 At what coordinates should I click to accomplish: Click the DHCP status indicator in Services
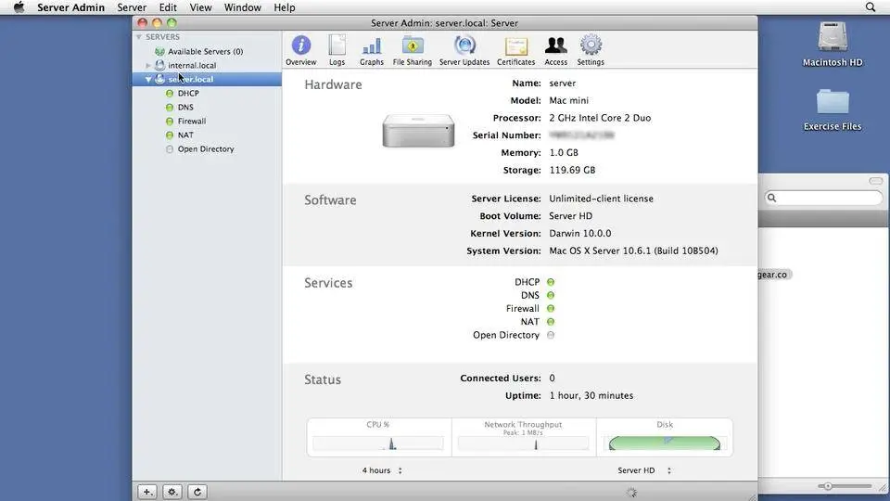pos(551,282)
